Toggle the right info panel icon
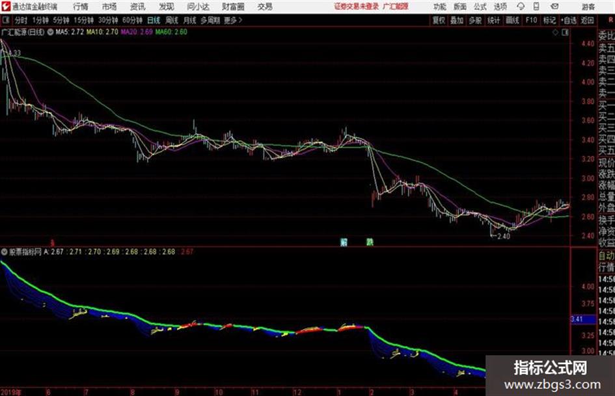 [565, 33]
